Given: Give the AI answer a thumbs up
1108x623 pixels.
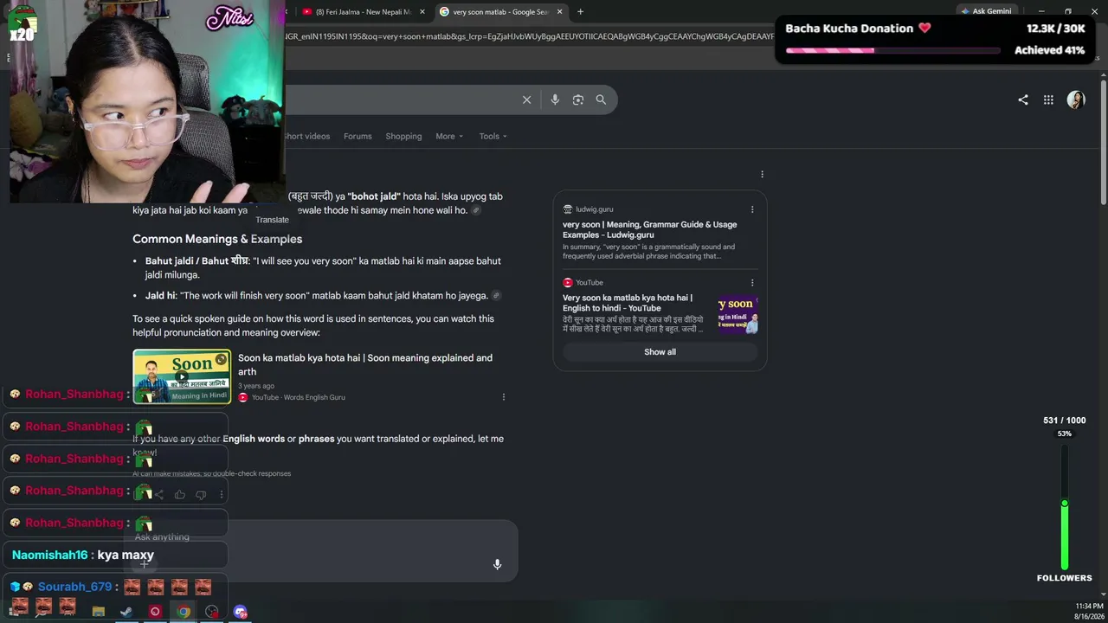Looking at the screenshot, I should tap(180, 495).
